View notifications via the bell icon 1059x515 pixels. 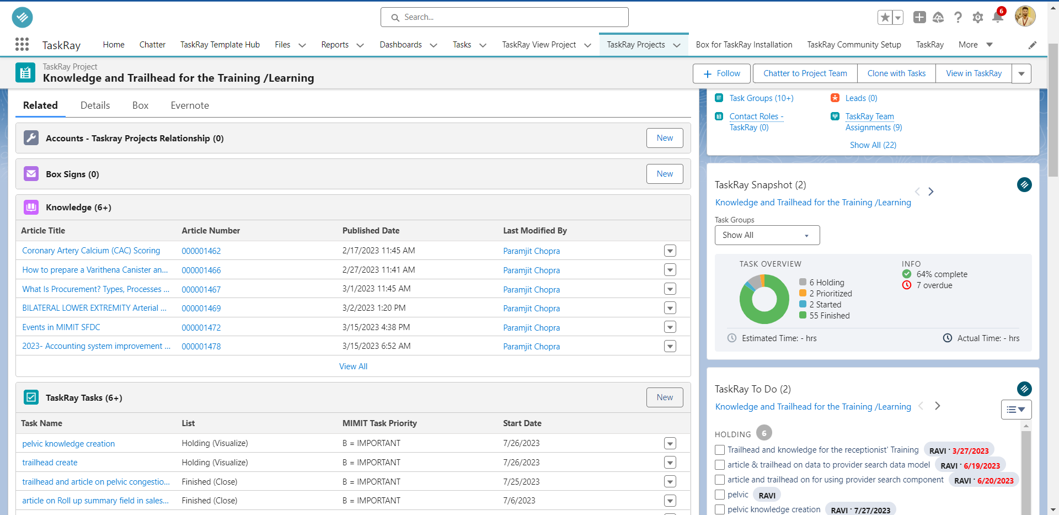click(997, 17)
